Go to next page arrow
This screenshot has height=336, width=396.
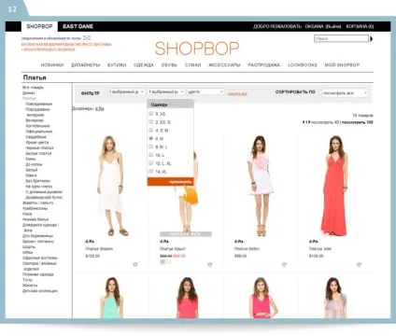[309, 122]
